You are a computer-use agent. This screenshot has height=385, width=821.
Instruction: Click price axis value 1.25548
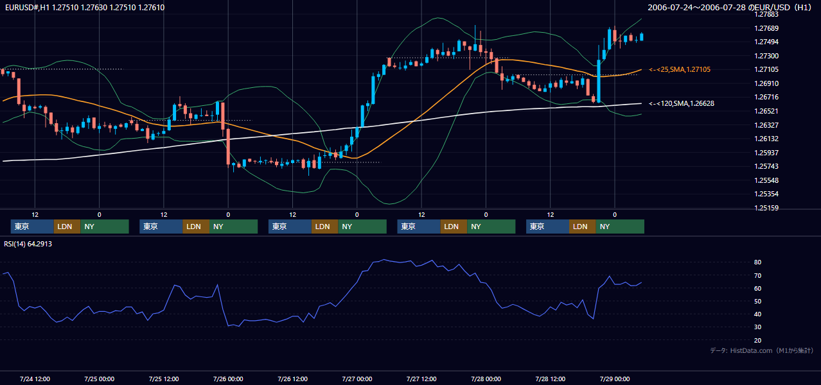click(x=767, y=180)
